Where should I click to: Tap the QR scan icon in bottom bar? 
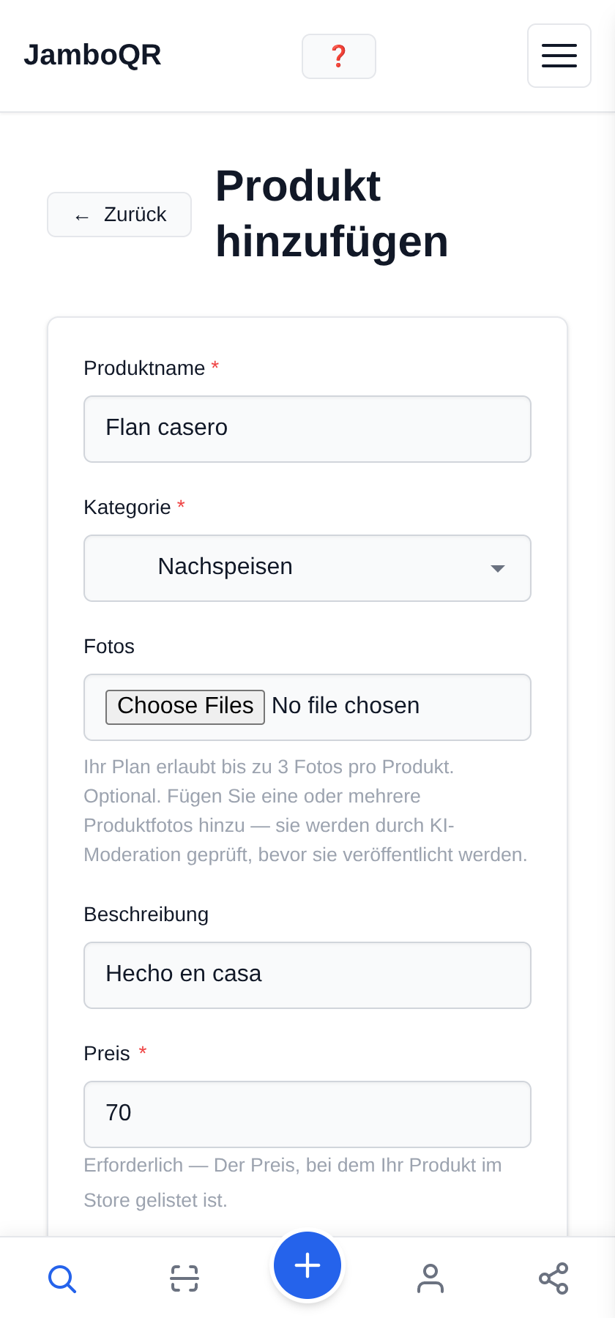pos(184,1278)
